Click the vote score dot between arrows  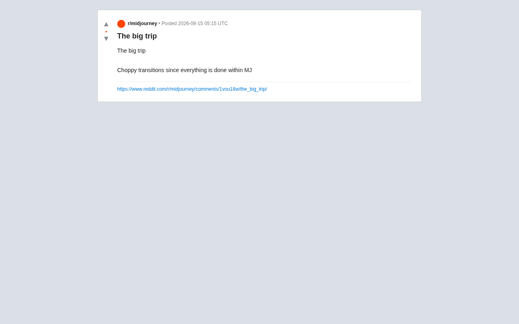pos(106,32)
